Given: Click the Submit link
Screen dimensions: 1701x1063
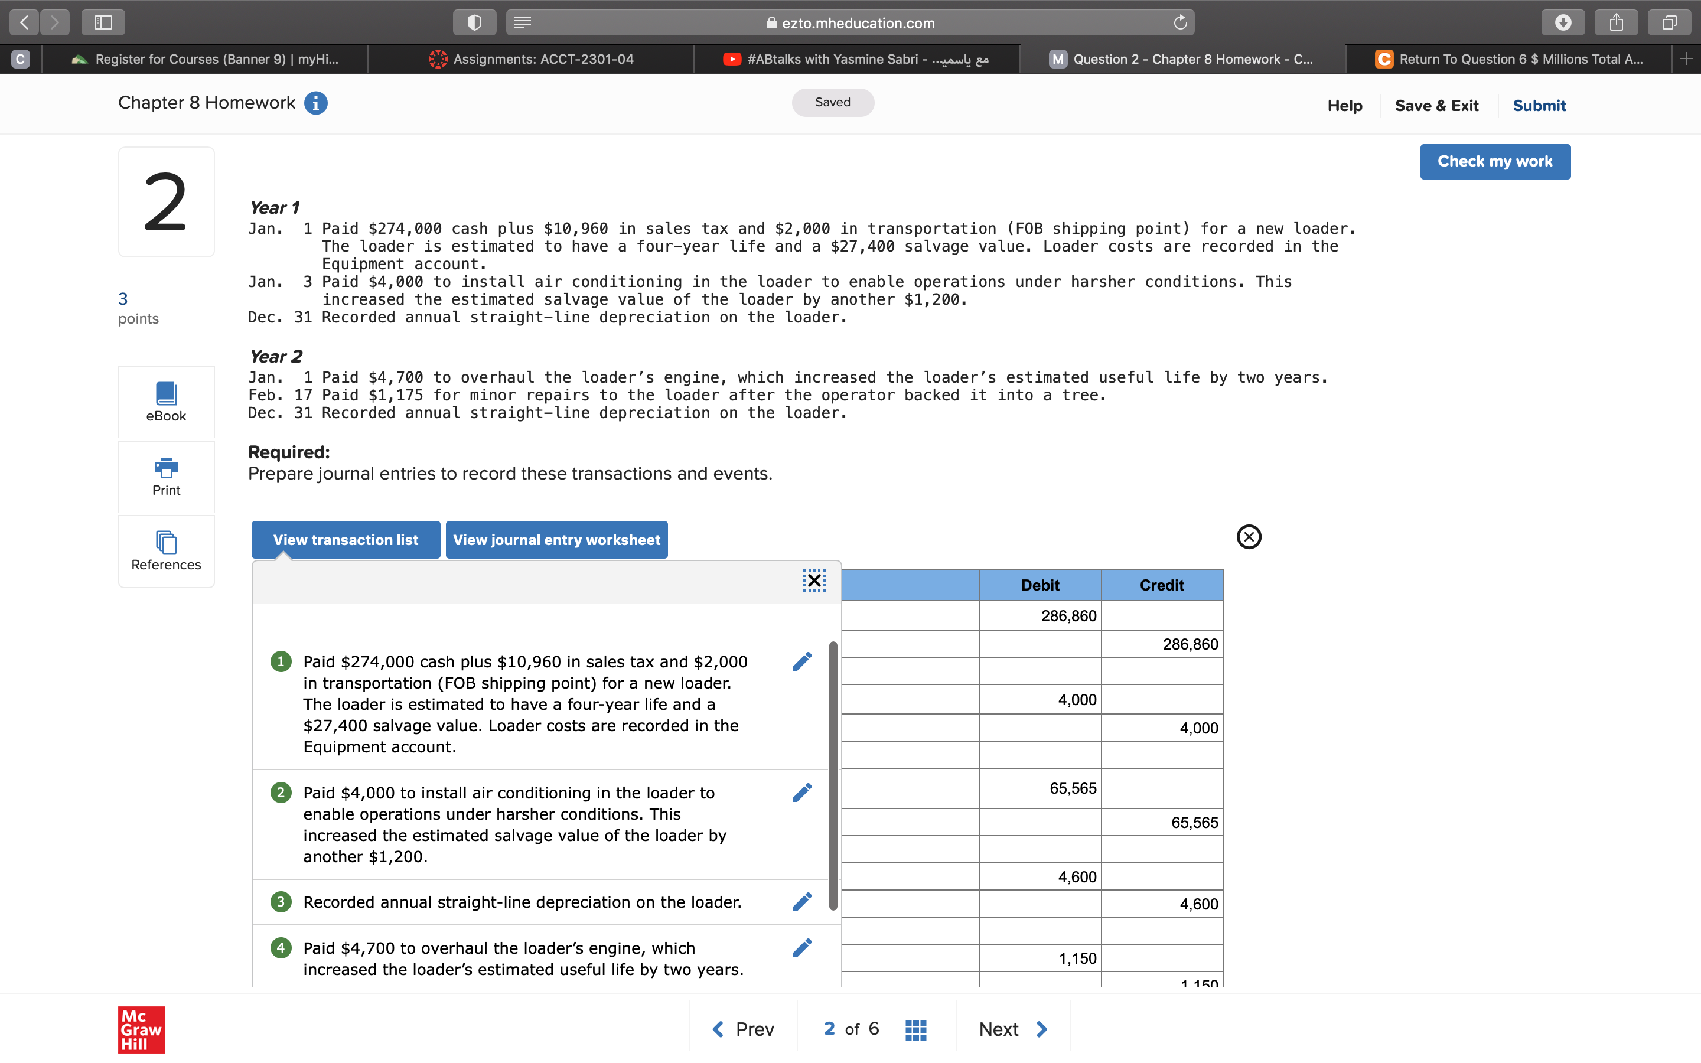Looking at the screenshot, I should click(x=1539, y=106).
